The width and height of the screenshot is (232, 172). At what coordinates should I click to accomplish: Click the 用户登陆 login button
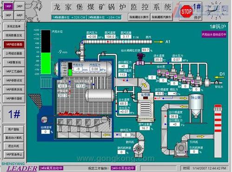pyautogui.click(x=13, y=129)
